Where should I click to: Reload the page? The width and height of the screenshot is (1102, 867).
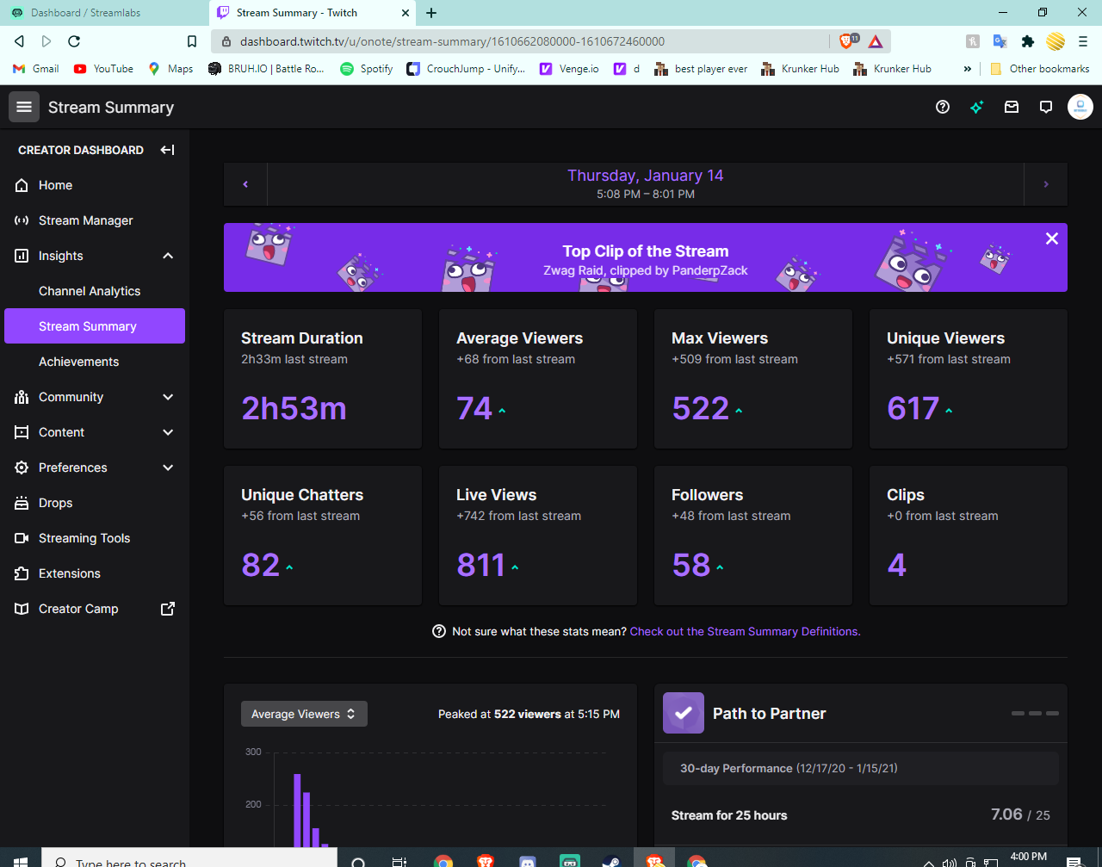(74, 41)
